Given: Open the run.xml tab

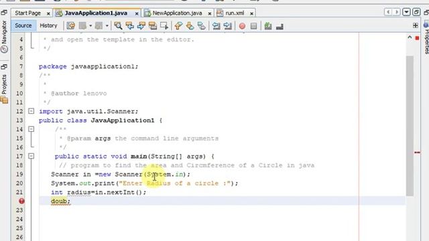Looking at the screenshot, I should point(235,13).
